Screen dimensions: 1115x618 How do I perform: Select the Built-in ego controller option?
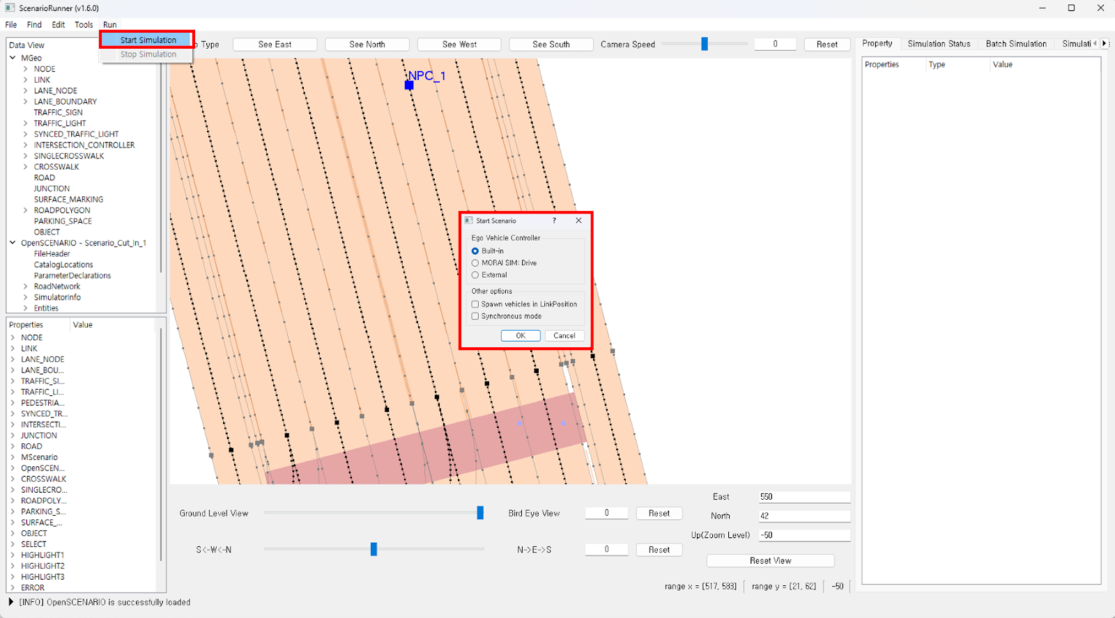tap(475, 251)
